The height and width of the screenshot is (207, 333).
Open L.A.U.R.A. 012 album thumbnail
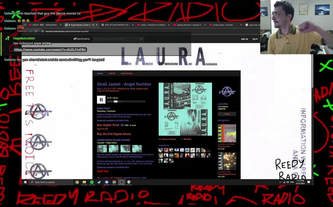pyautogui.click(x=227, y=161)
